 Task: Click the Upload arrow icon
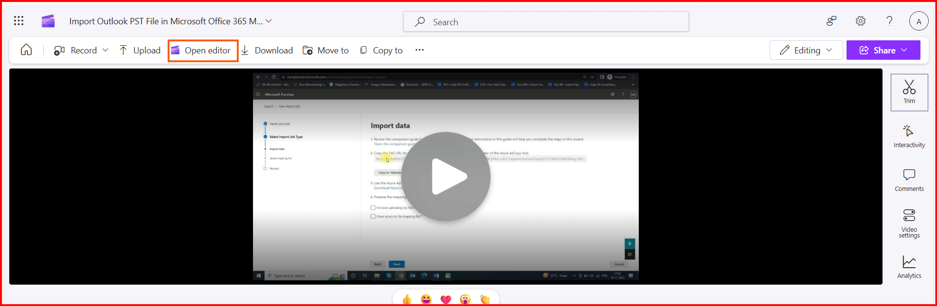pos(124,50)
